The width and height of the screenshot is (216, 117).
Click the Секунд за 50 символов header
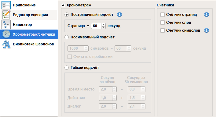pos(136,80)
